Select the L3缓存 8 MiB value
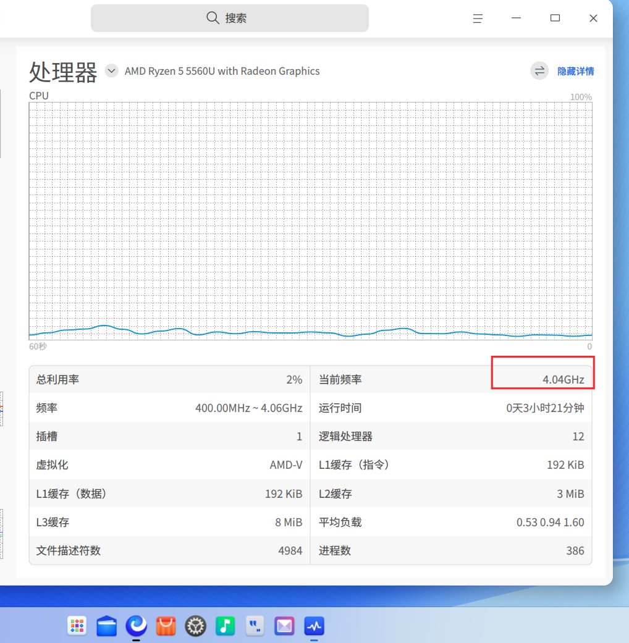The image size is (629, 643). pyautogui.click(x=289, y=522)
